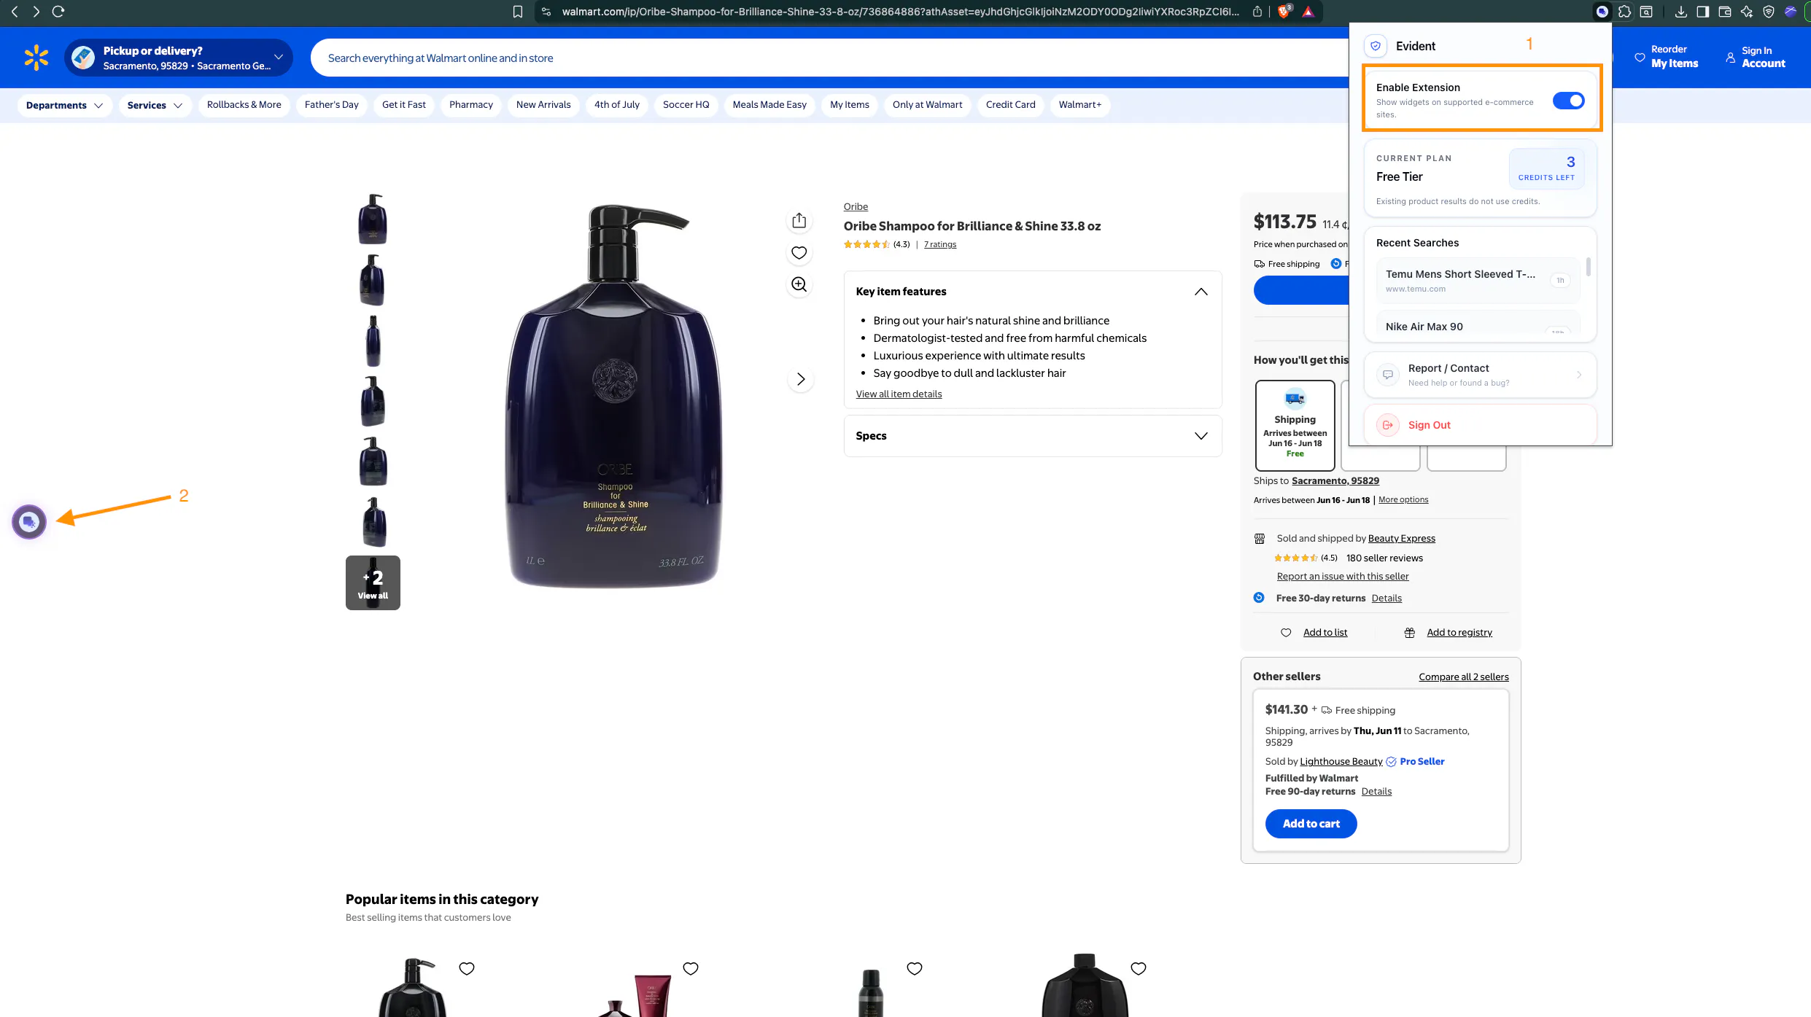Expand the Services menu

155,105
